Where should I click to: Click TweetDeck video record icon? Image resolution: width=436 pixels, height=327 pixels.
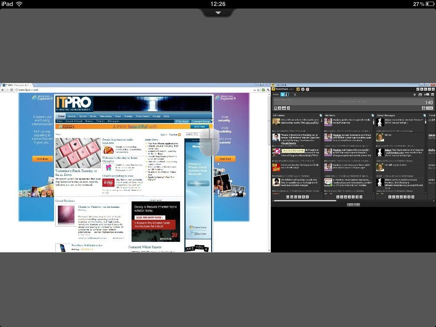point(427,95)
